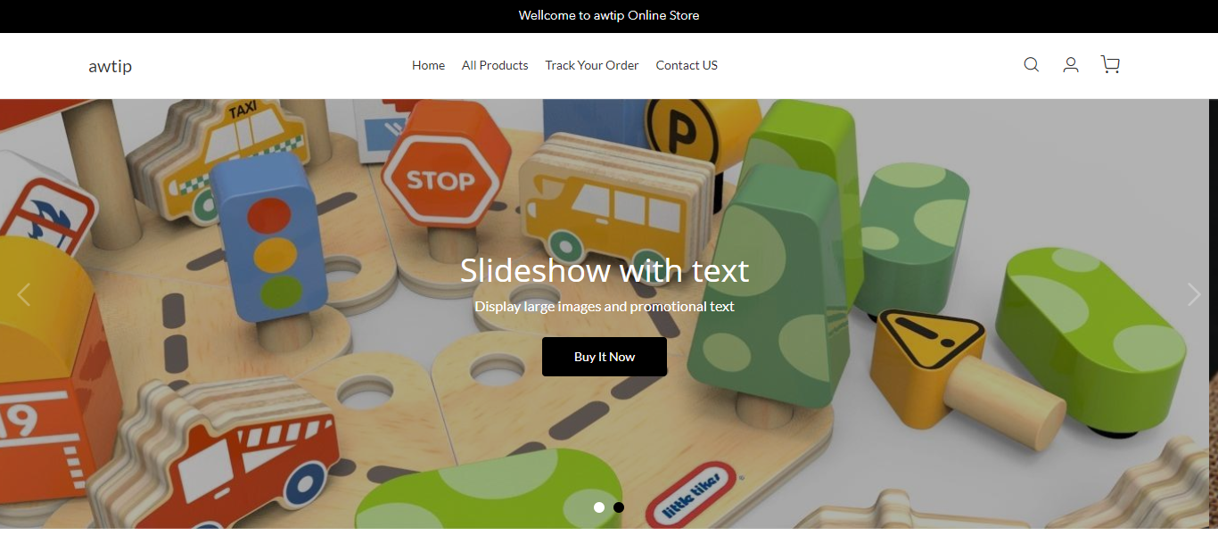Go to Track Your Order page
The image size is (1218, 544).
pyautogui.click(x=592, y=65)
